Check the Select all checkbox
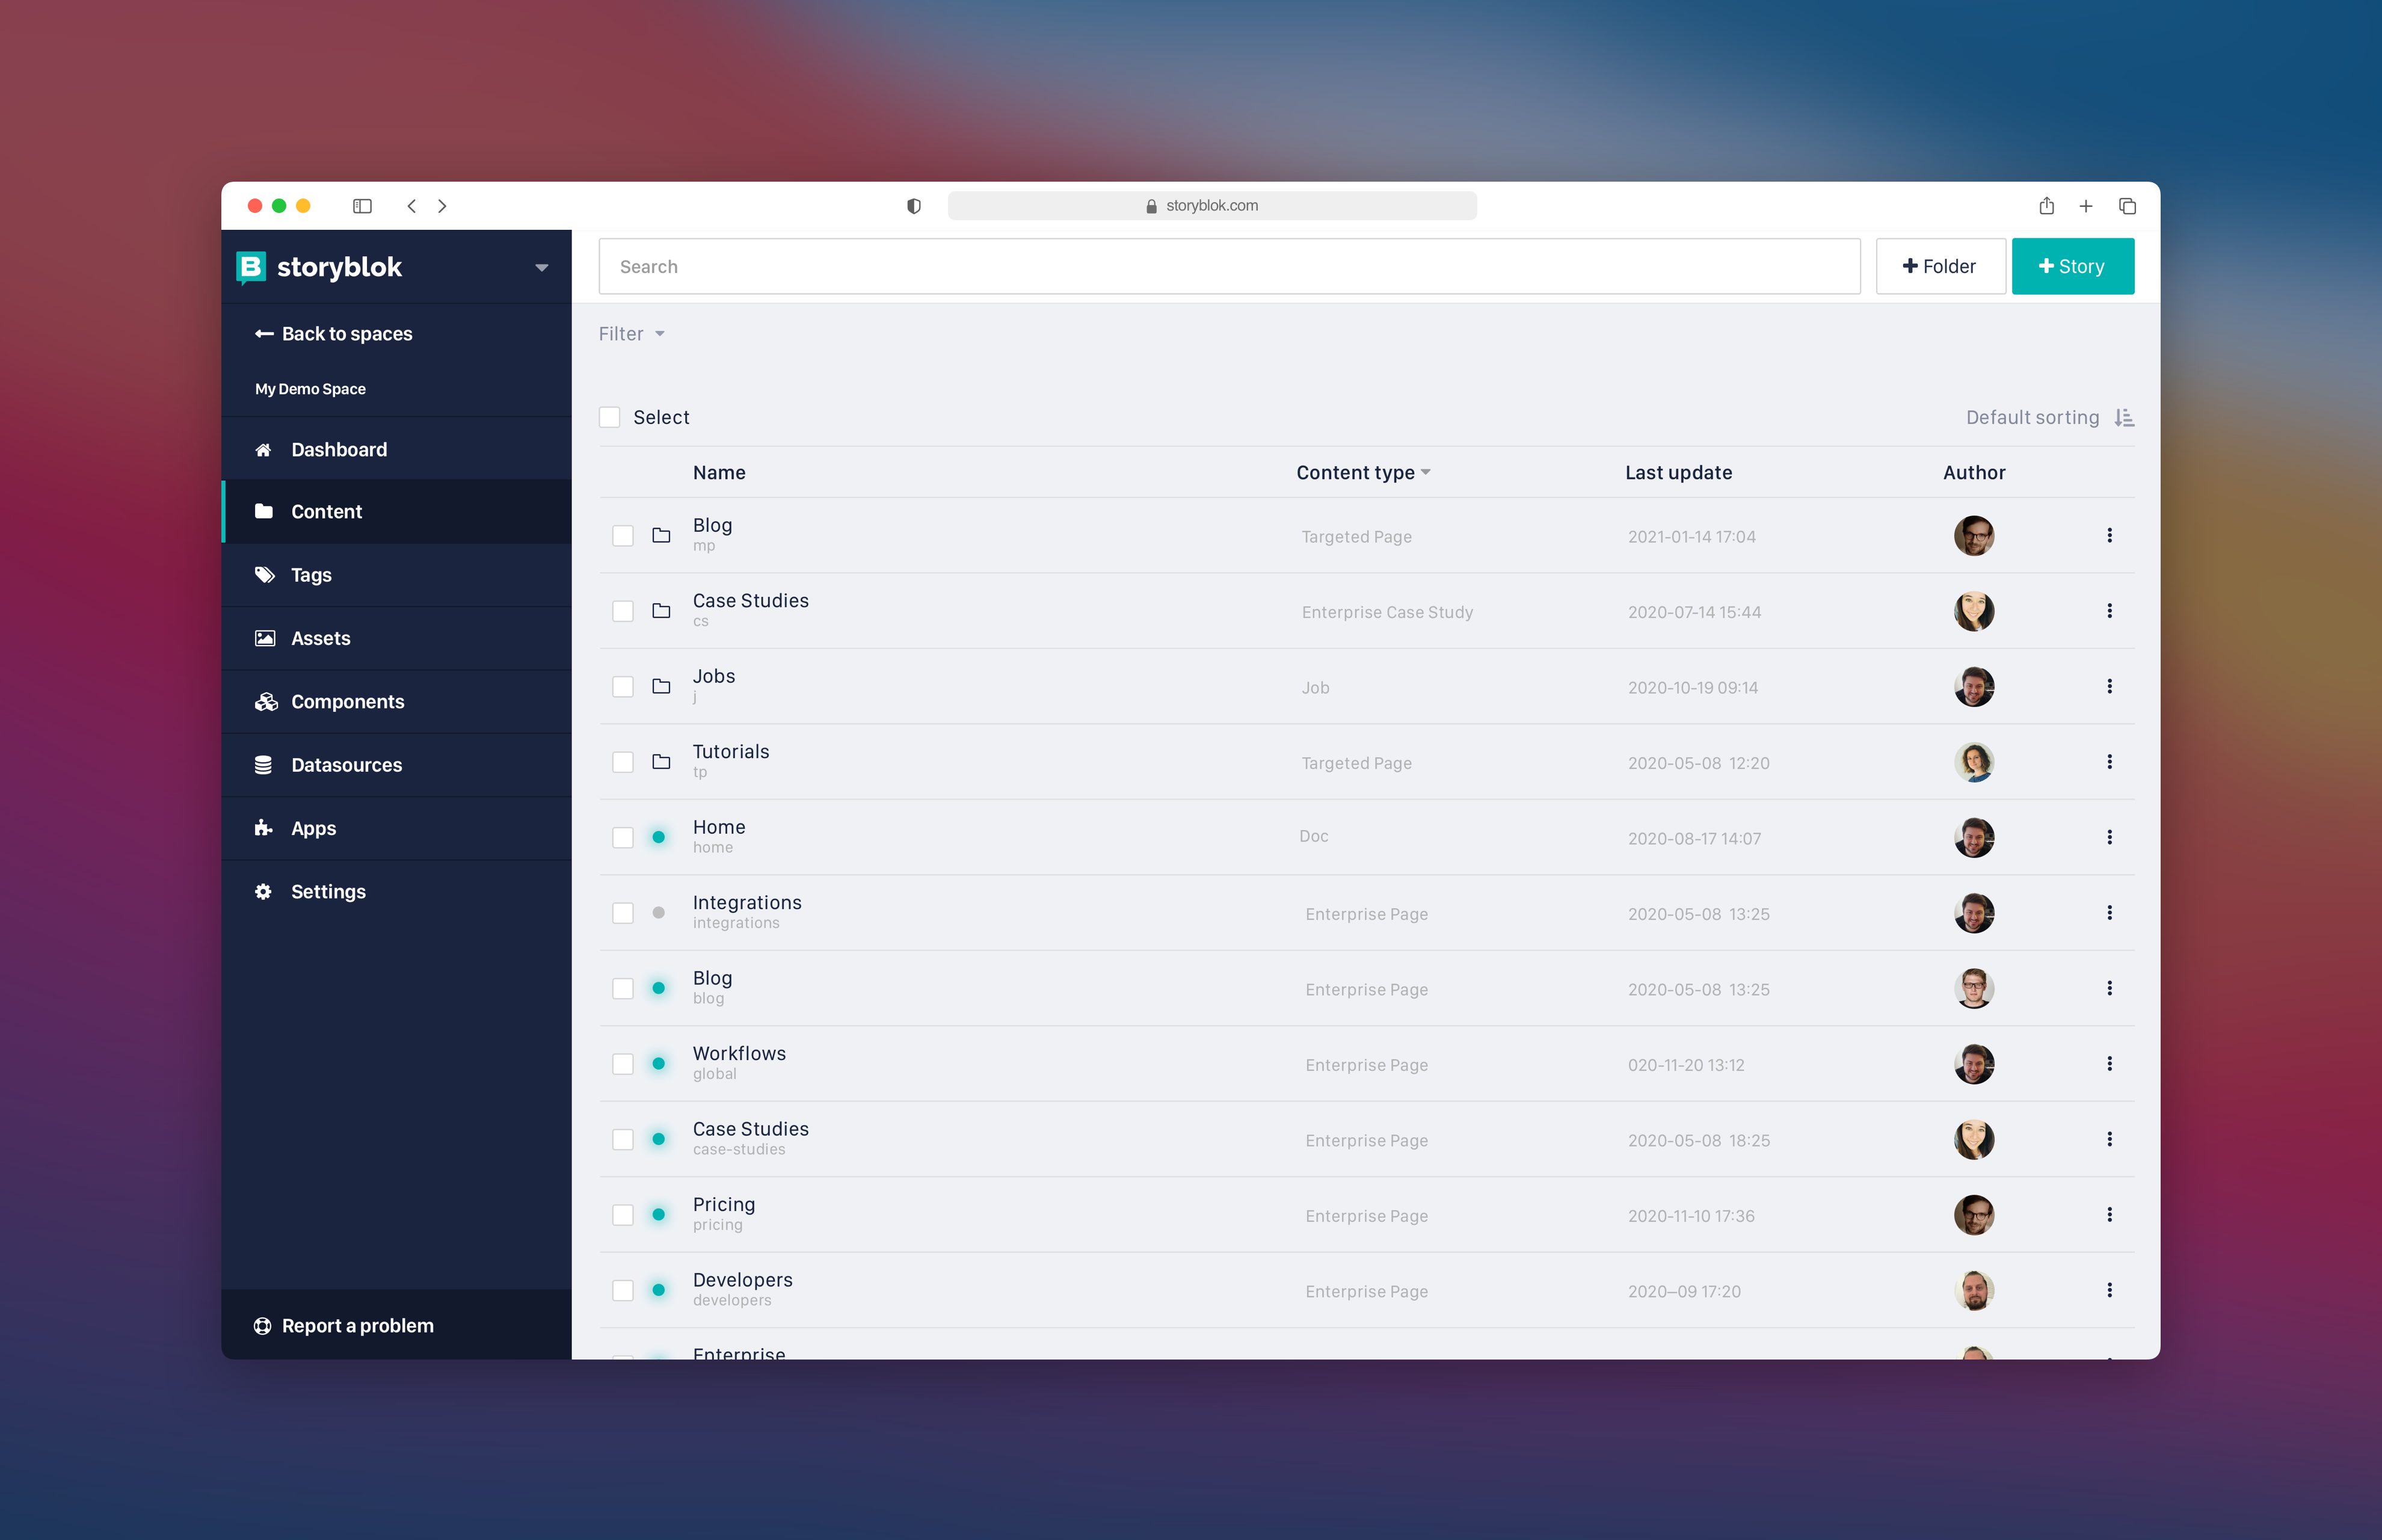The width and height of the screenshot is (2382, 1540). click(610, 417)
